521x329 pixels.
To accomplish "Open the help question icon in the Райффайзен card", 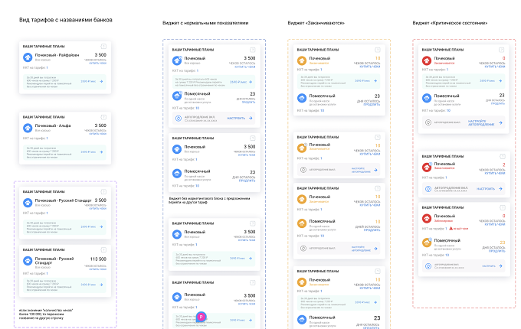I will [x=103, y=47].
